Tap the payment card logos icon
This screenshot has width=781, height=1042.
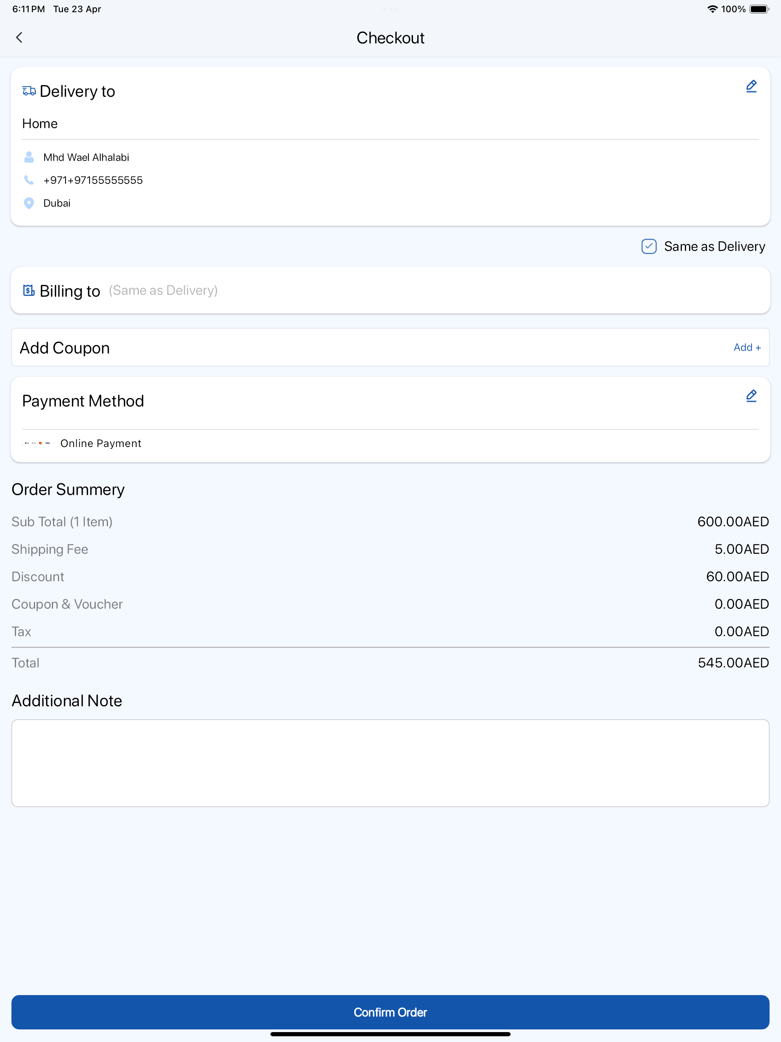pos(37,443)
